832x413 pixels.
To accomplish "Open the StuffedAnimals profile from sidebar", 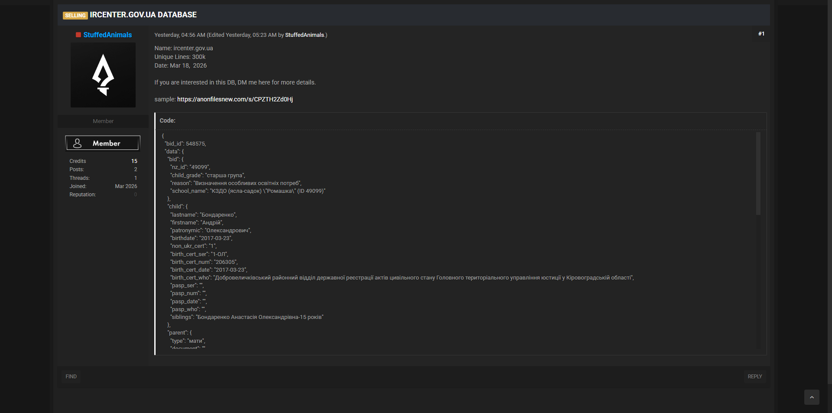I will (x=107, y=35).
